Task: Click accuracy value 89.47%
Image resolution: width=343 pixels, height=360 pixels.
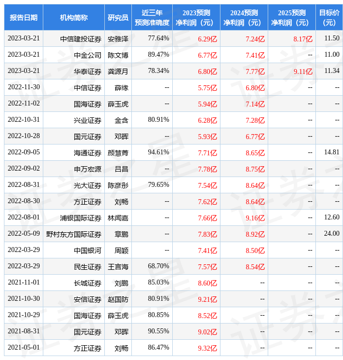Action: pos(158,54)
